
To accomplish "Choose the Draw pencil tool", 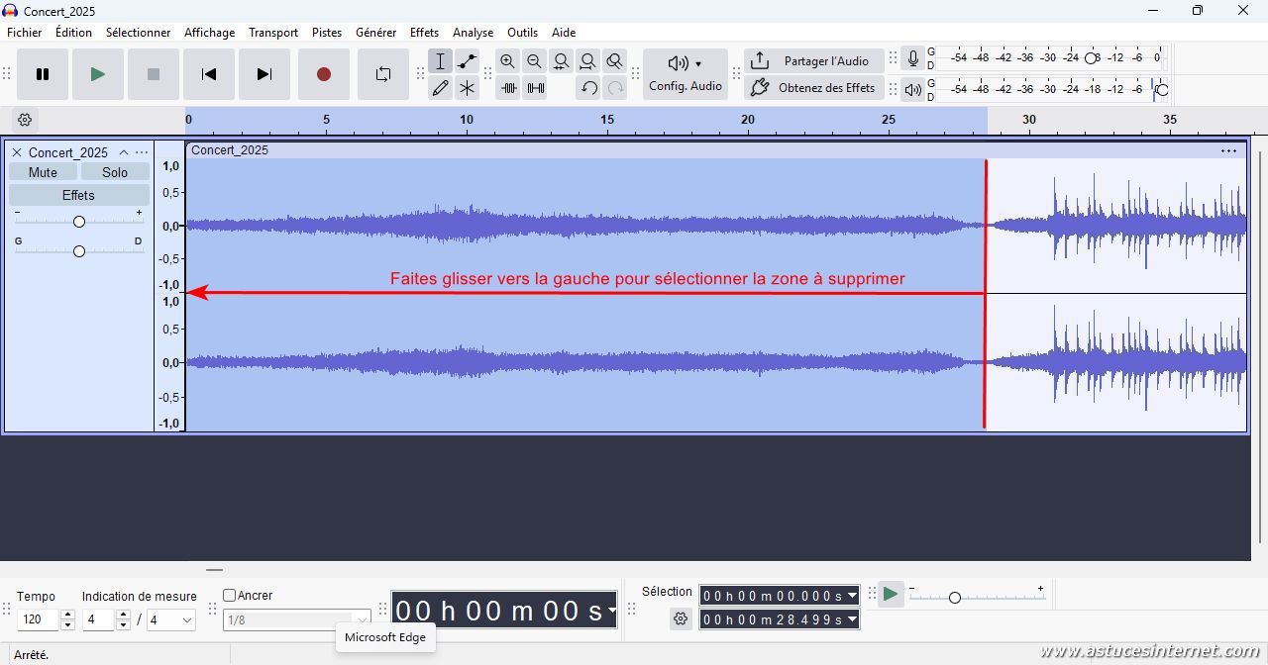I will tap(440, 88).
